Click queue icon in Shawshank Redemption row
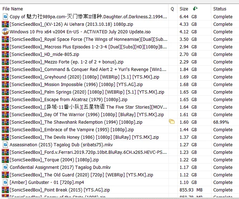Image resolution: width=239 pixels, height=199 pixels. [x=172, y=122]
